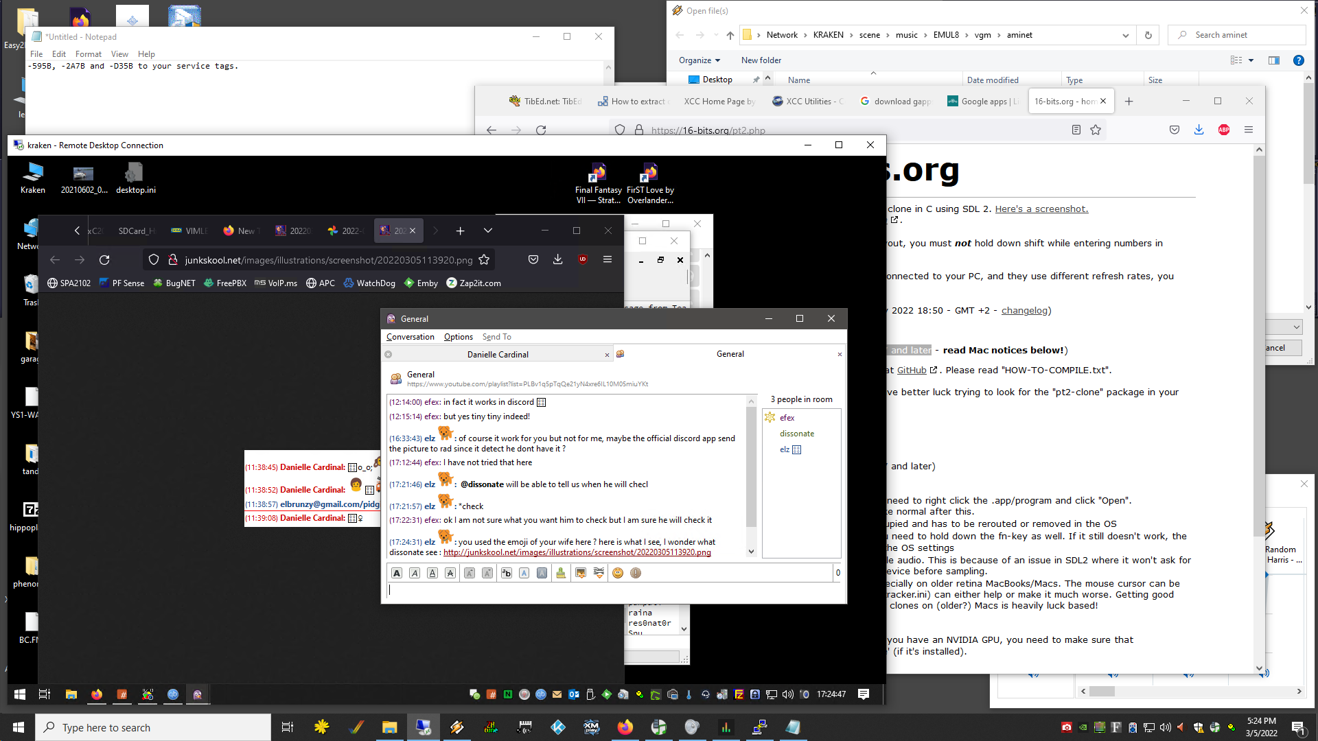Select user efex in the room list

[787, 418]
